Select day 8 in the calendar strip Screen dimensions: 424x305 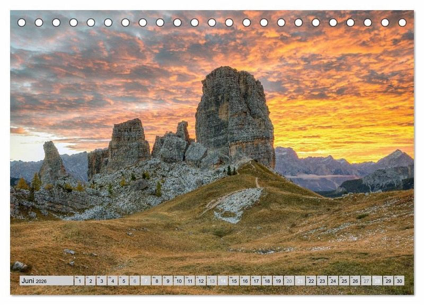[x=157, y=281]
